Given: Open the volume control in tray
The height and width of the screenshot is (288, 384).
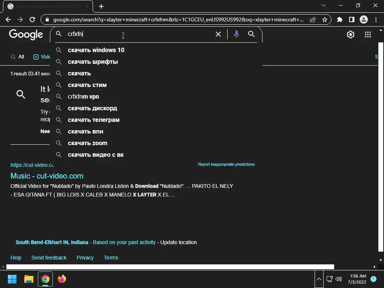Looking at the screenshot, I should click(339, 279).
